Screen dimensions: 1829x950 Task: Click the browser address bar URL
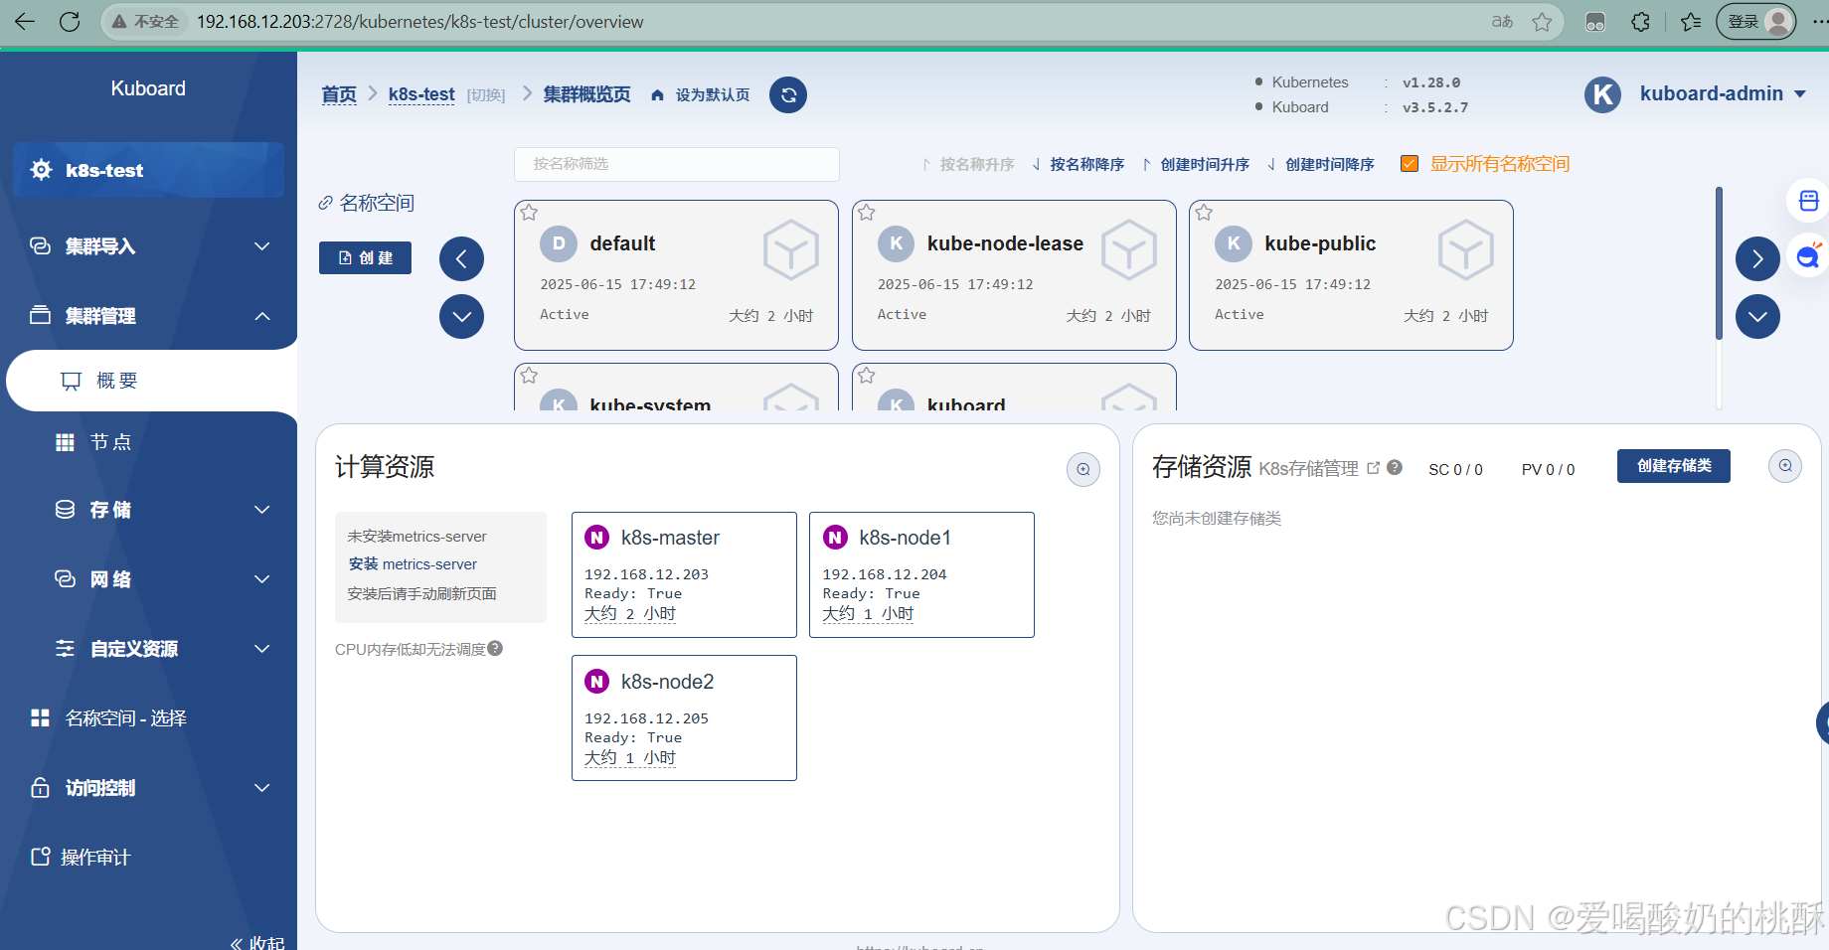point(419,22)
